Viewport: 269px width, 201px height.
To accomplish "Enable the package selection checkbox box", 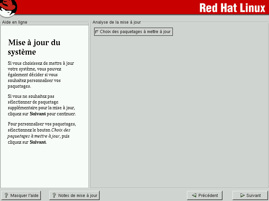I will point(97,32).
